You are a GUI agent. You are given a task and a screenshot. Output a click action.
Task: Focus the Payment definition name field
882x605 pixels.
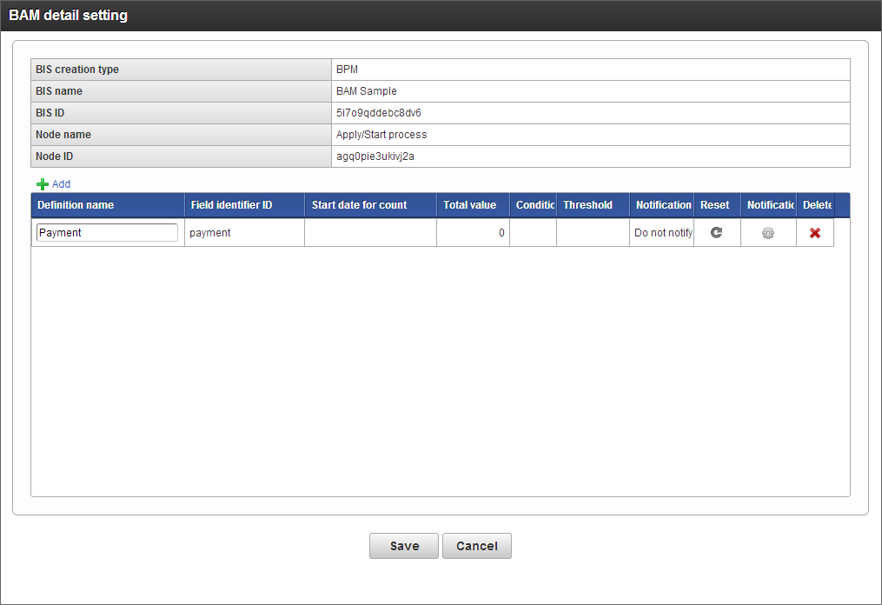(107, 232)
